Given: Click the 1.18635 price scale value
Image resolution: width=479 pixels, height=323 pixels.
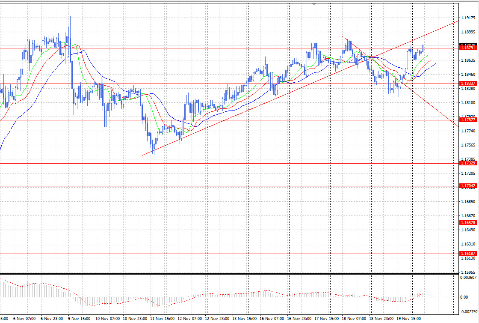Looking at the screenshot, I should click(x=468, y=60).
